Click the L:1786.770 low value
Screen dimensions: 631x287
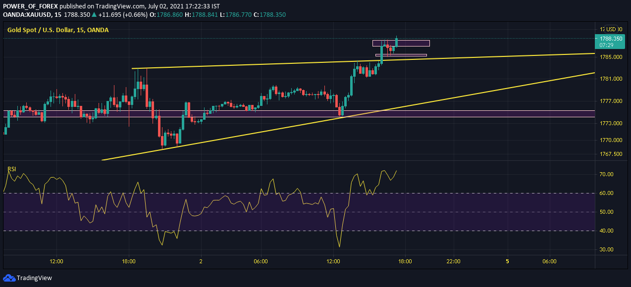[236, 15]
